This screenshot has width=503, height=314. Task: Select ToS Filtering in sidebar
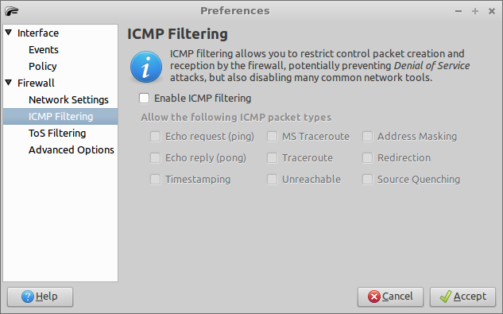pyautogui.click(x=57, y=134)
